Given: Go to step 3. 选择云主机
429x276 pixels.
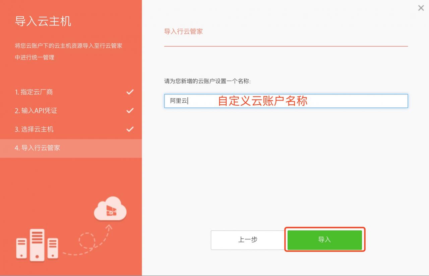Looking at the screenshot, I should pyautogui.click(x=34, y=129).
